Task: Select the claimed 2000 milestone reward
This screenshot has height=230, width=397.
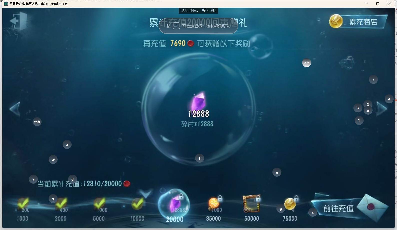Action: tap(61, 209)
